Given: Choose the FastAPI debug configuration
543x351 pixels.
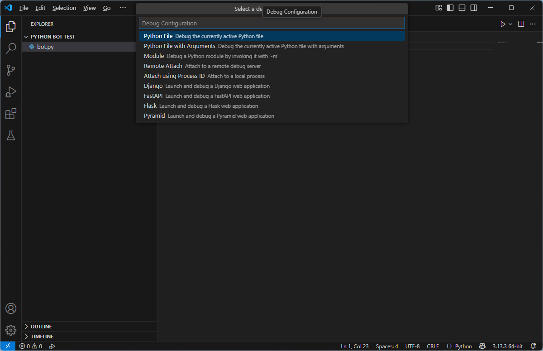Looking at the screenshot, I should coord(272,96).
